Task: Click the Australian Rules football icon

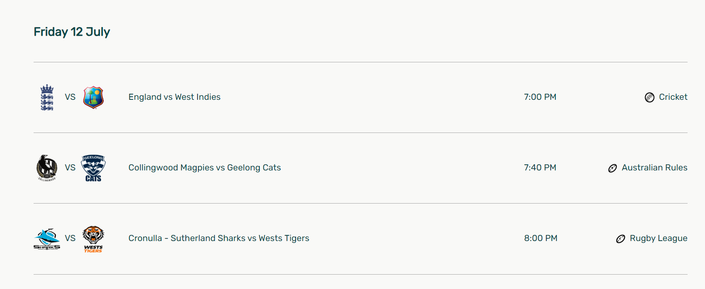Action: click(x=613, y=168)
